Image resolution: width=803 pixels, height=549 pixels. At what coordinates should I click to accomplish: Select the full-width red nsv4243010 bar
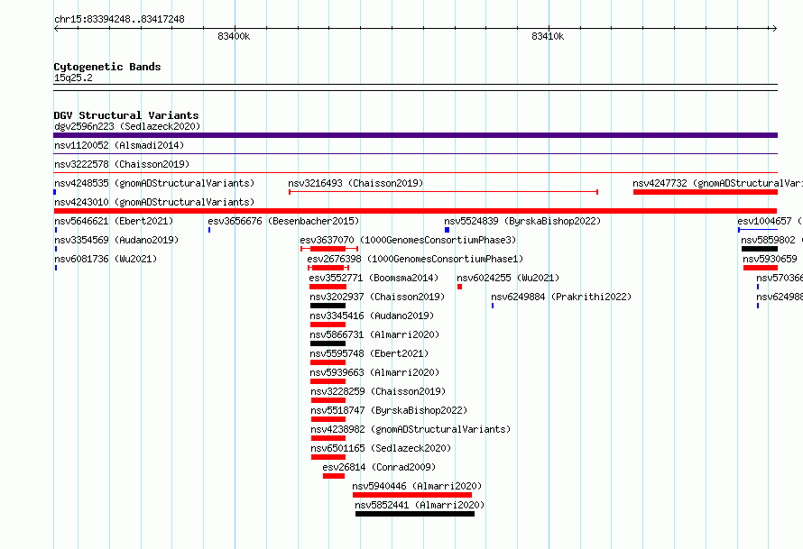coord(415,211)
